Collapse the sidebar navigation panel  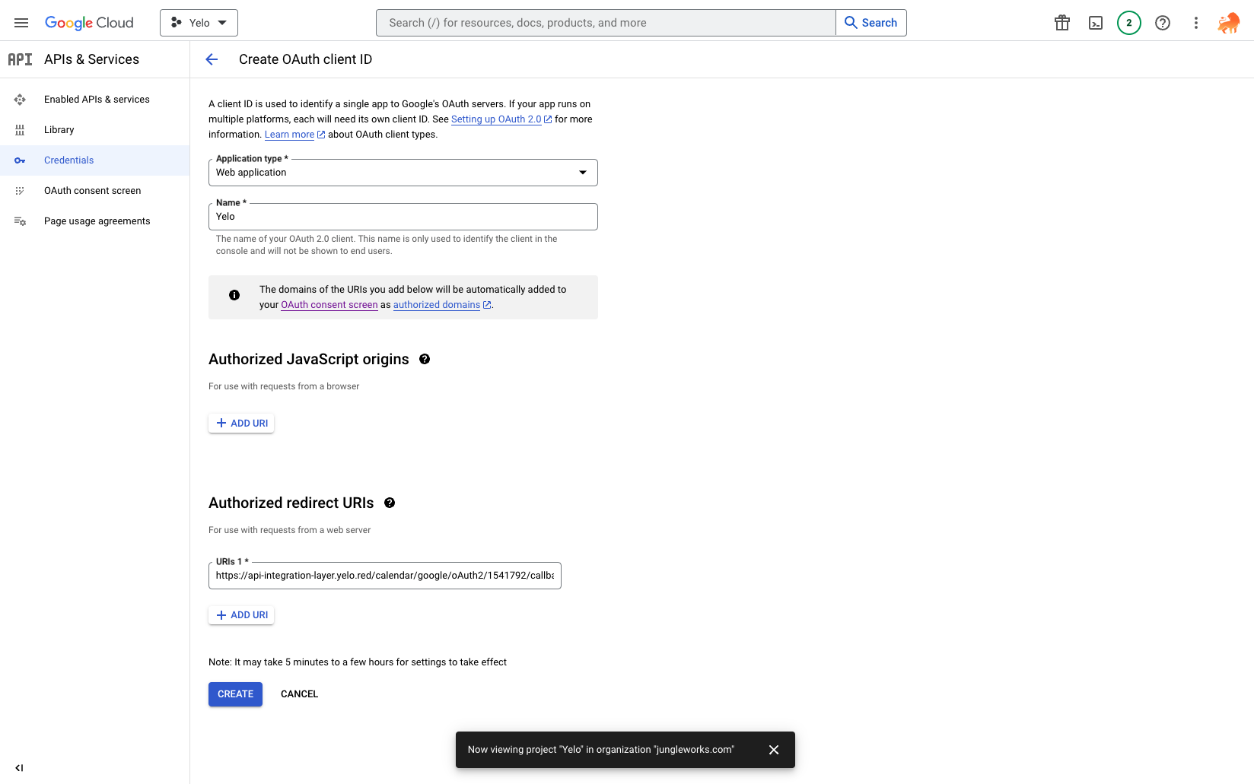pos(19,768)
